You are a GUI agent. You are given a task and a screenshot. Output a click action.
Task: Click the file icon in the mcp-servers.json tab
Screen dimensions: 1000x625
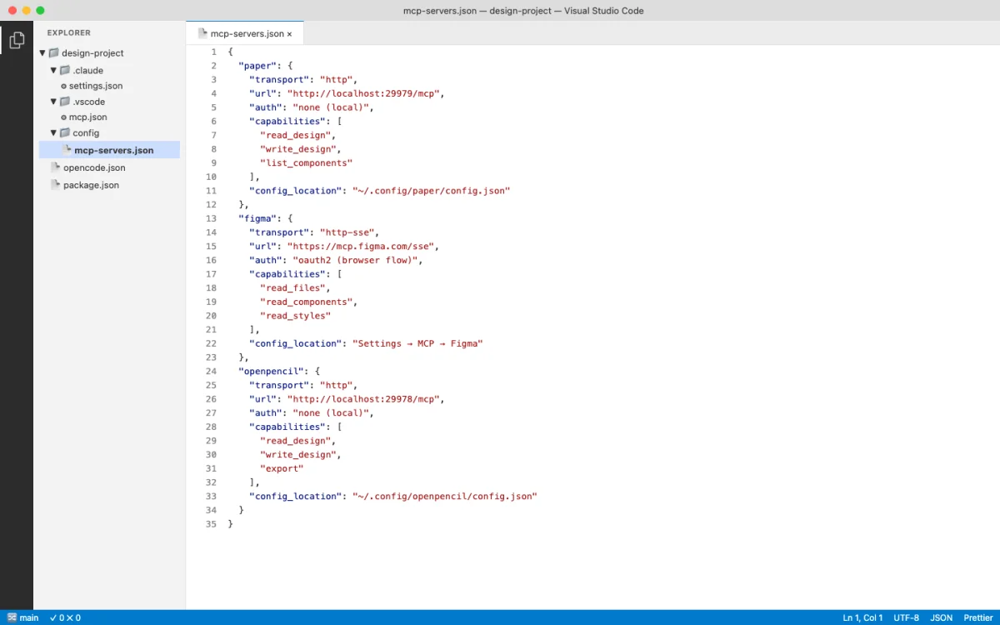(x=202, y=33)
